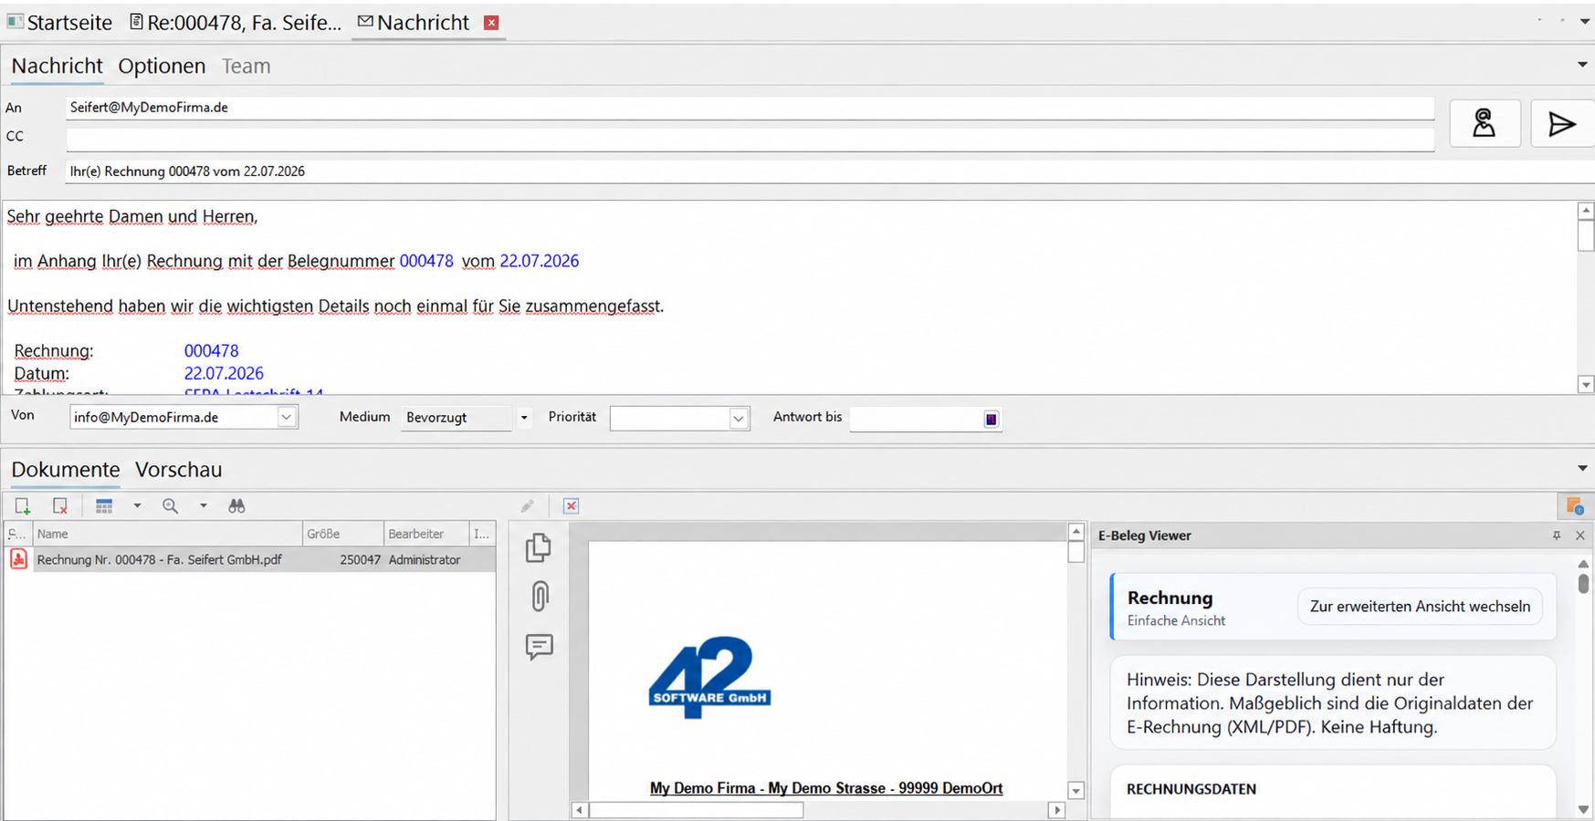
Task: Open dropdown arrow next to table view icon
Action: [137, 505]
